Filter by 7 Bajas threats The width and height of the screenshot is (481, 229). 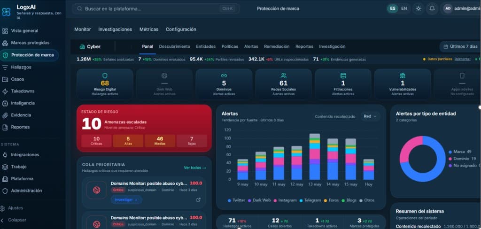[x=192, y=141]
